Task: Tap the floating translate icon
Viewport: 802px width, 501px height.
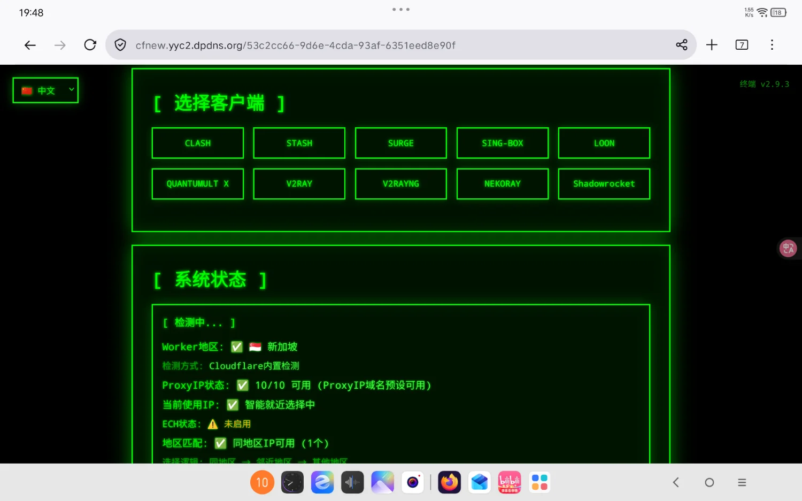Action: coord(788,248)
